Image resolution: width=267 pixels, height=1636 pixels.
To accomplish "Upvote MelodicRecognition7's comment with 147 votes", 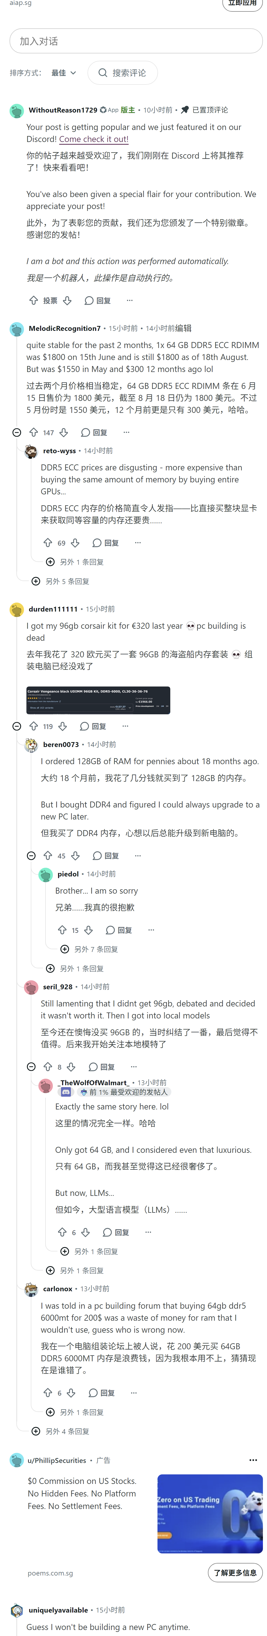I will [x=34, y=433].
